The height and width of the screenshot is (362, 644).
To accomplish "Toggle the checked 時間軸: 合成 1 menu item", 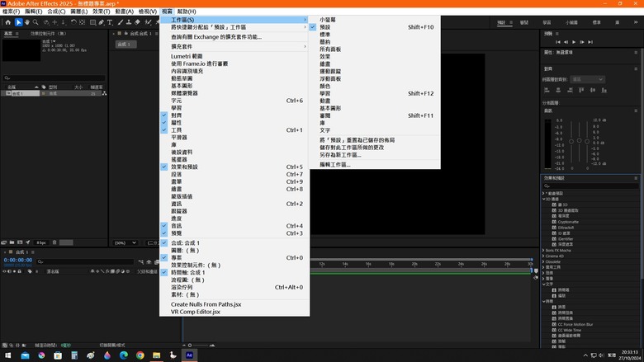I will click(x=234, y=273).
